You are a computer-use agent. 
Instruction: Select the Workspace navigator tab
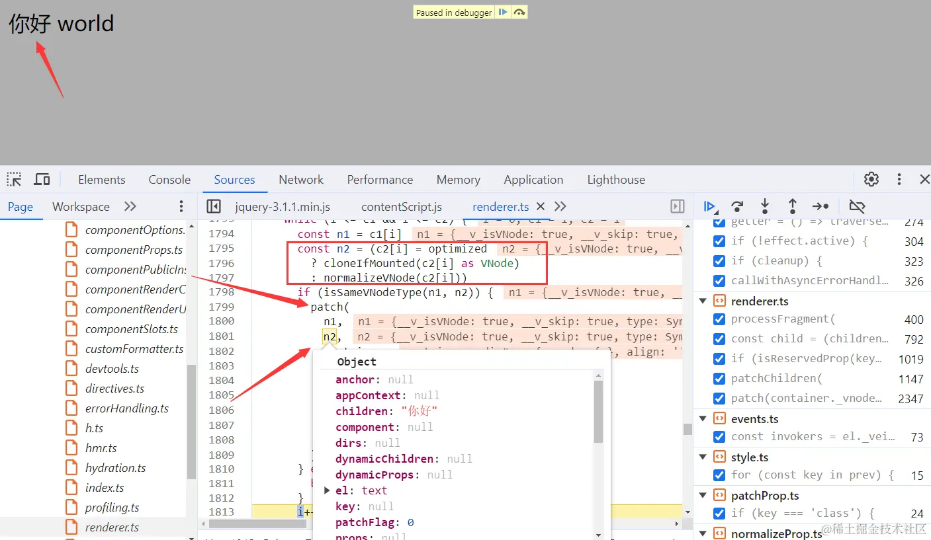(81, 206)
